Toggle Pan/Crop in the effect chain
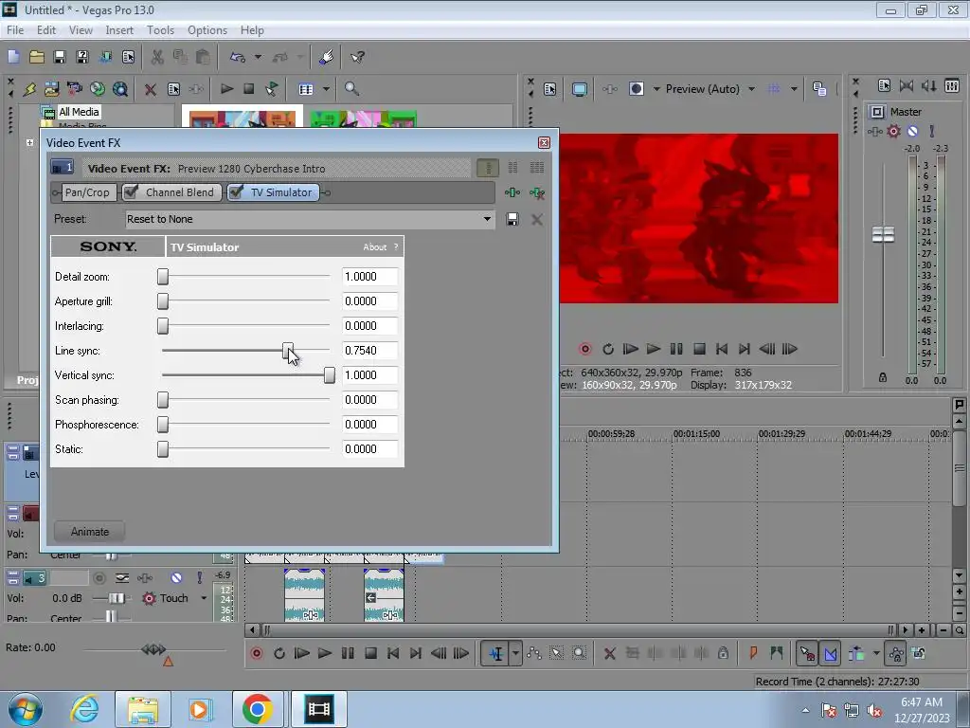 pyautogui.click(x=87, y=192)
